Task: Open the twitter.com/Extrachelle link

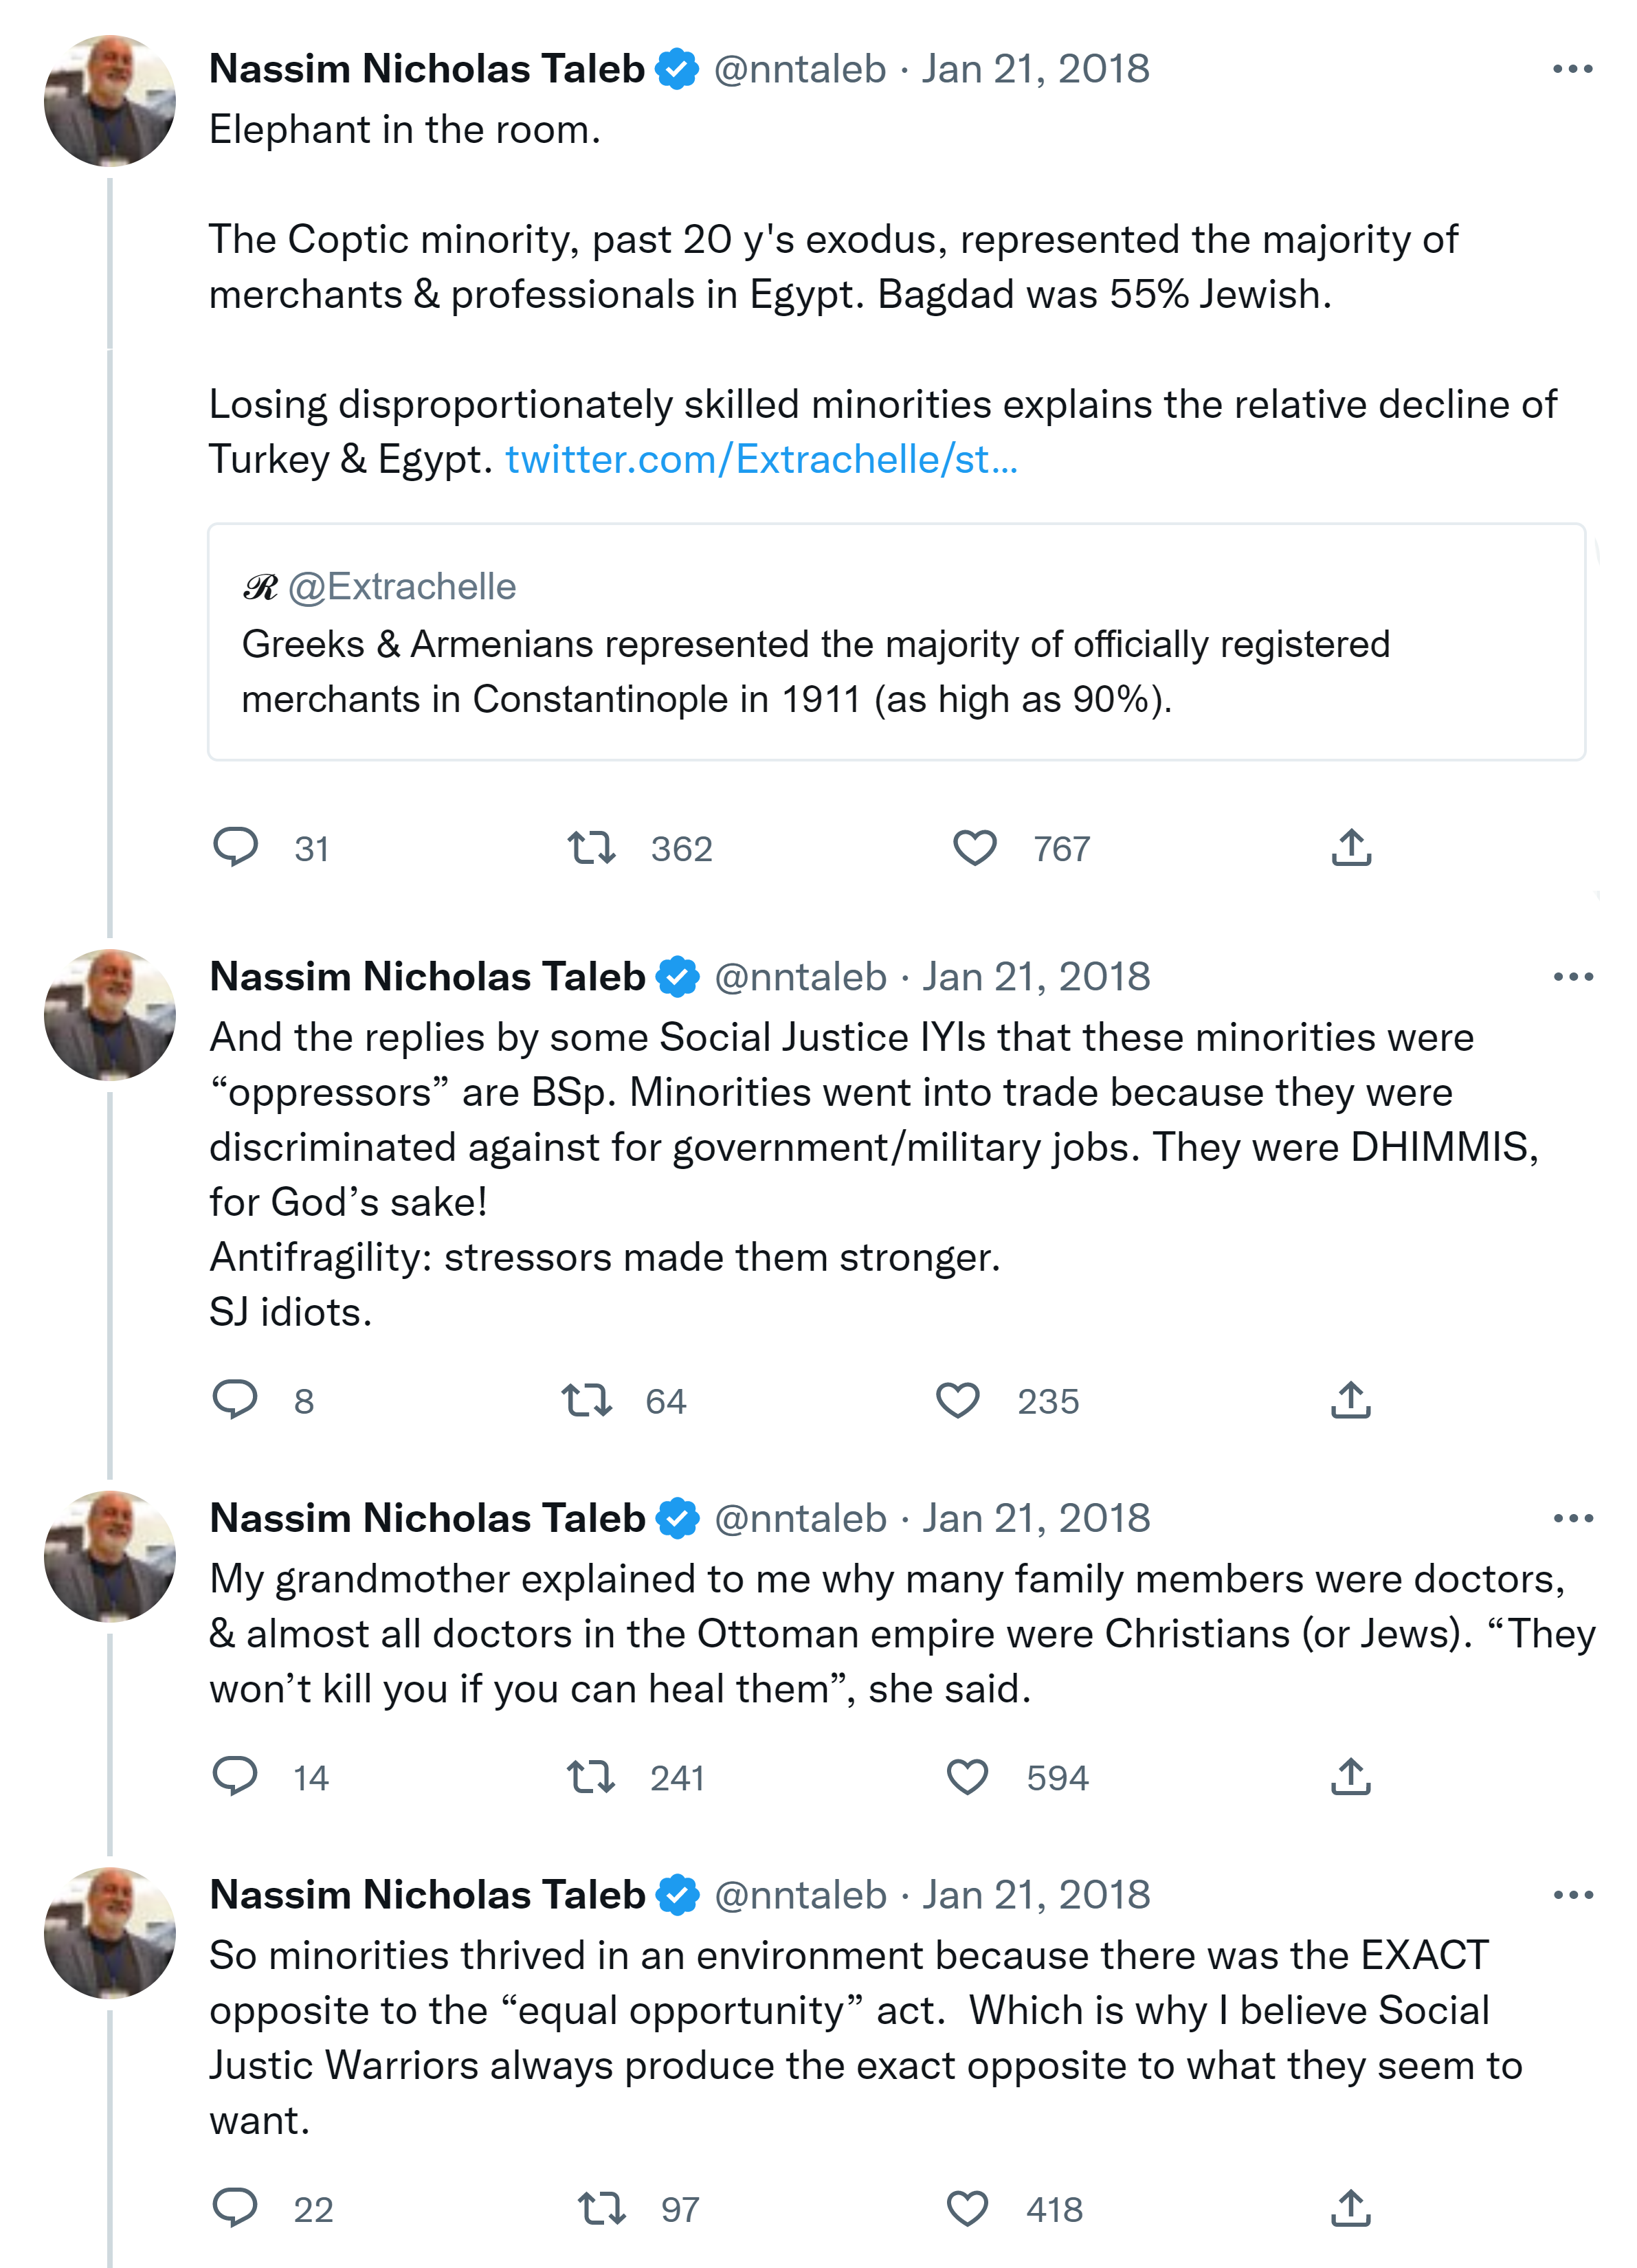Action: click(x=761, y=459)
